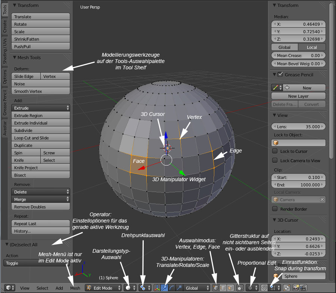Screen dimensions: 336x293
Task: Open the Extrude dropdown in Mesh Tools
Action: click(41, 108)
